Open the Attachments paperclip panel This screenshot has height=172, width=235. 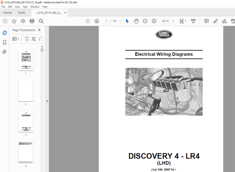tap(5, 52)
